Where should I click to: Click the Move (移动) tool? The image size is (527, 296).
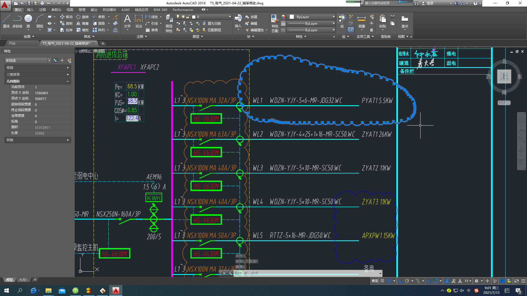[66, 17]
